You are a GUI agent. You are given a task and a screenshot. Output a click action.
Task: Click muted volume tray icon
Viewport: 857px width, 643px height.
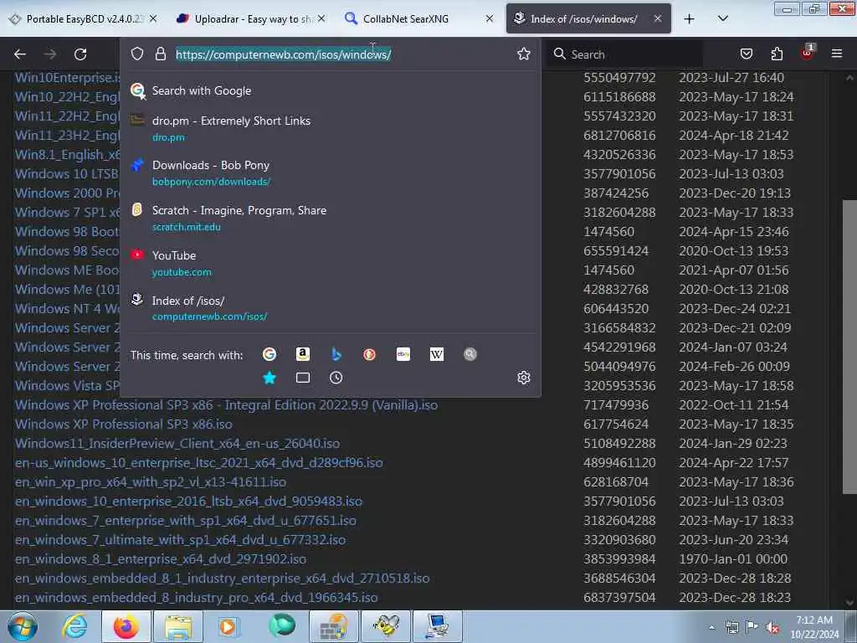click(772, 628)
